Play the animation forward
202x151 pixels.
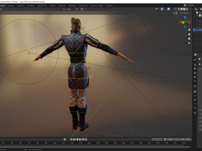pos(80,139)
